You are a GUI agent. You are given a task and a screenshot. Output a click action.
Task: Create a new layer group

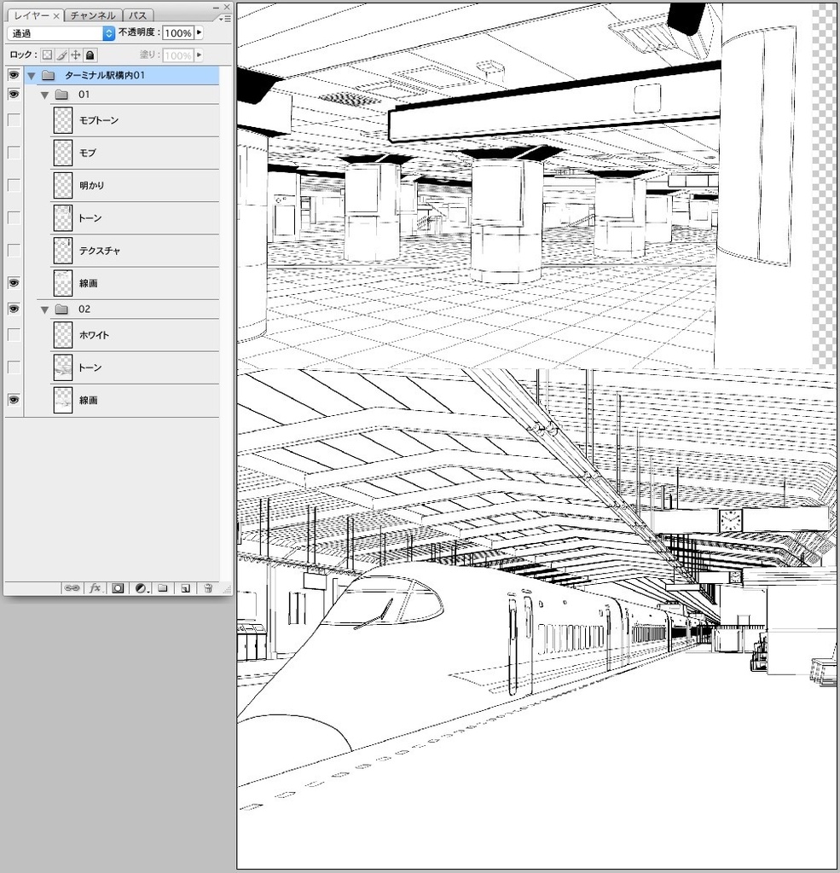[162, 587]
